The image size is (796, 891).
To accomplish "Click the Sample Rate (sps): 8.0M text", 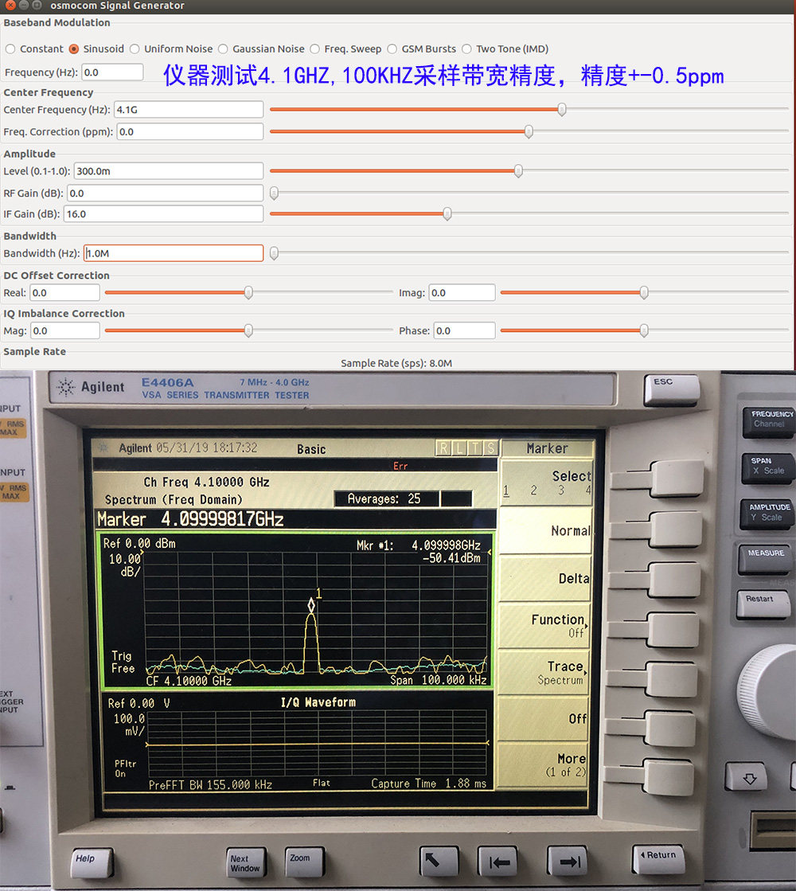I will pyautogui.click(x=396, y=363).
